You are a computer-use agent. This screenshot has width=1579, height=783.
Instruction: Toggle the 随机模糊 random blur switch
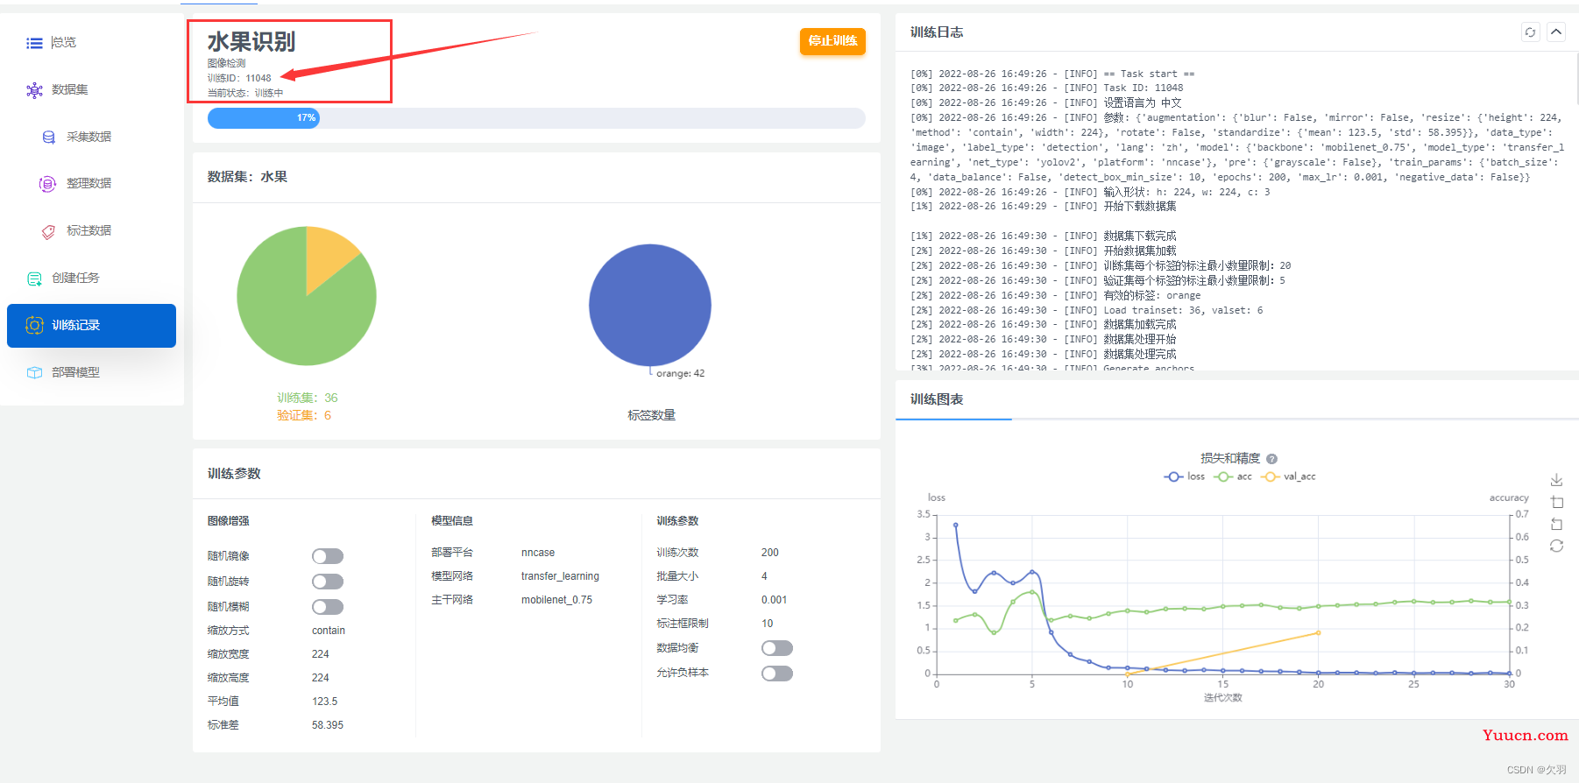click(328, 607)
